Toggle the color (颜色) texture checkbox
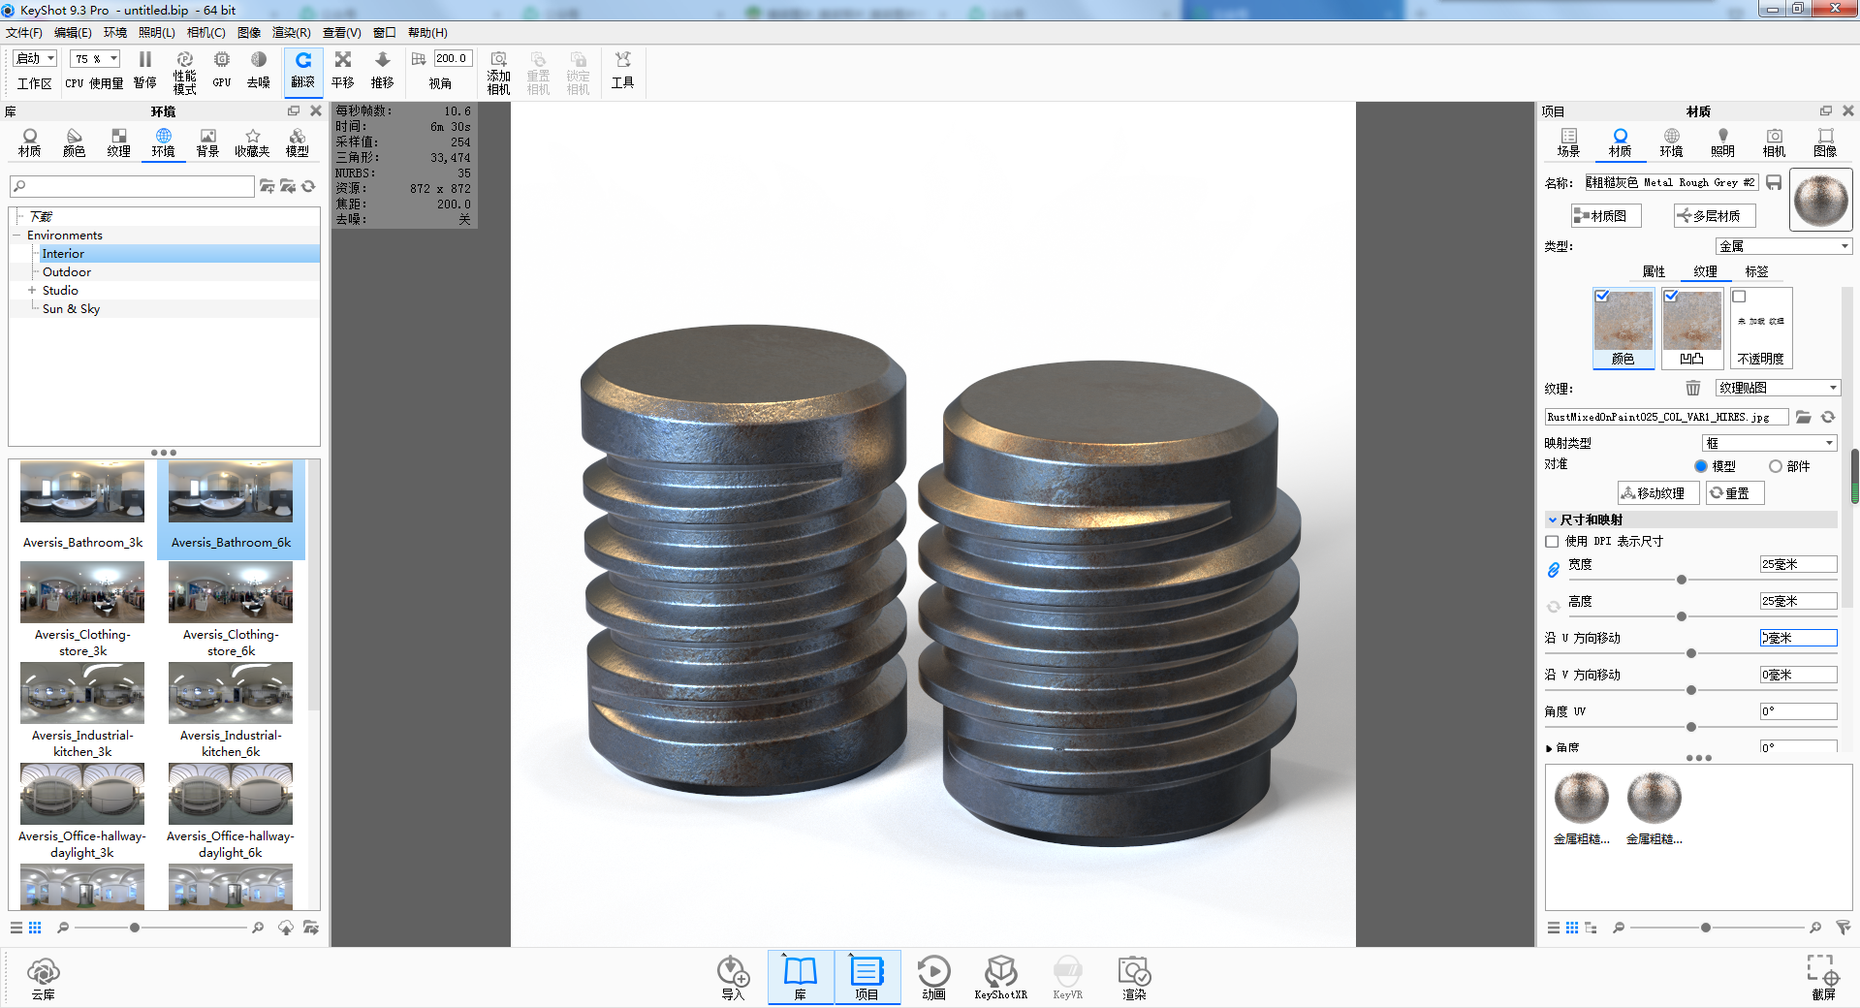The height and width of the screenshot is (1008, 1860). (x=1602, y=297)
